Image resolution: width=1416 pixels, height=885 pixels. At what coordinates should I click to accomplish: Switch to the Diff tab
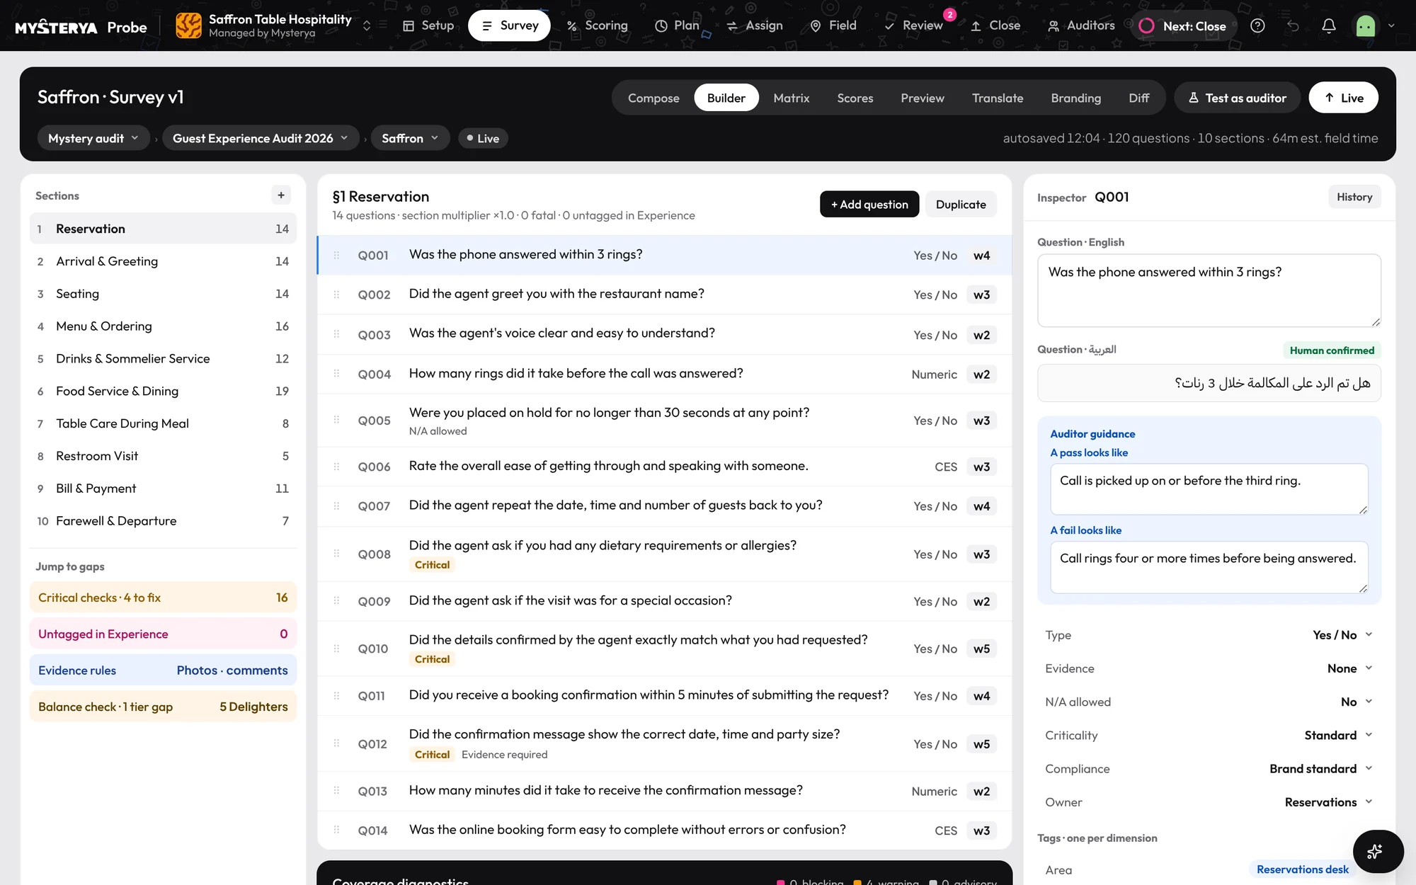click(x=1138, y=98)
